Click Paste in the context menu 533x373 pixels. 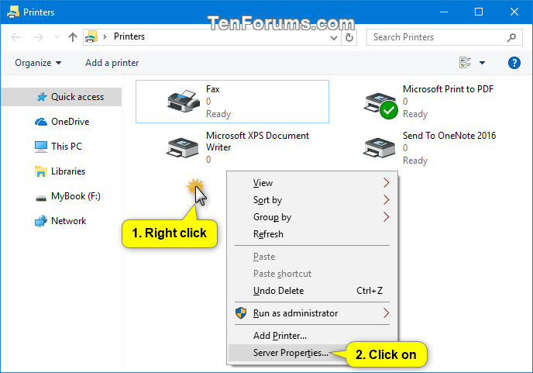[312, 257]
